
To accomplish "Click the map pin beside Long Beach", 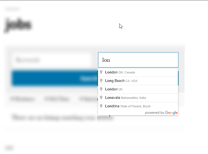I will pyautogui.click(x=101, y=81).
